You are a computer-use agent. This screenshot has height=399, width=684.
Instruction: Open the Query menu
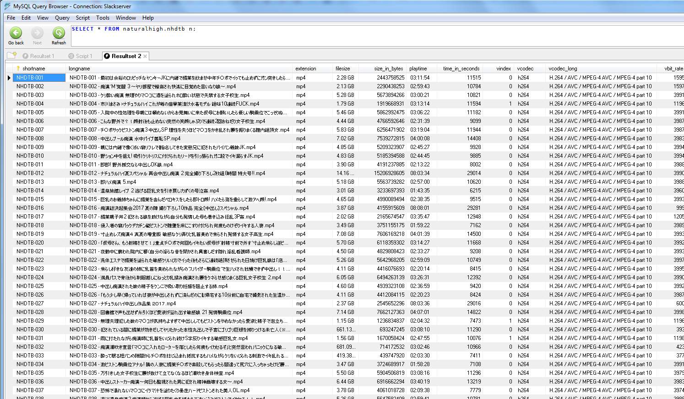point(62,18)
